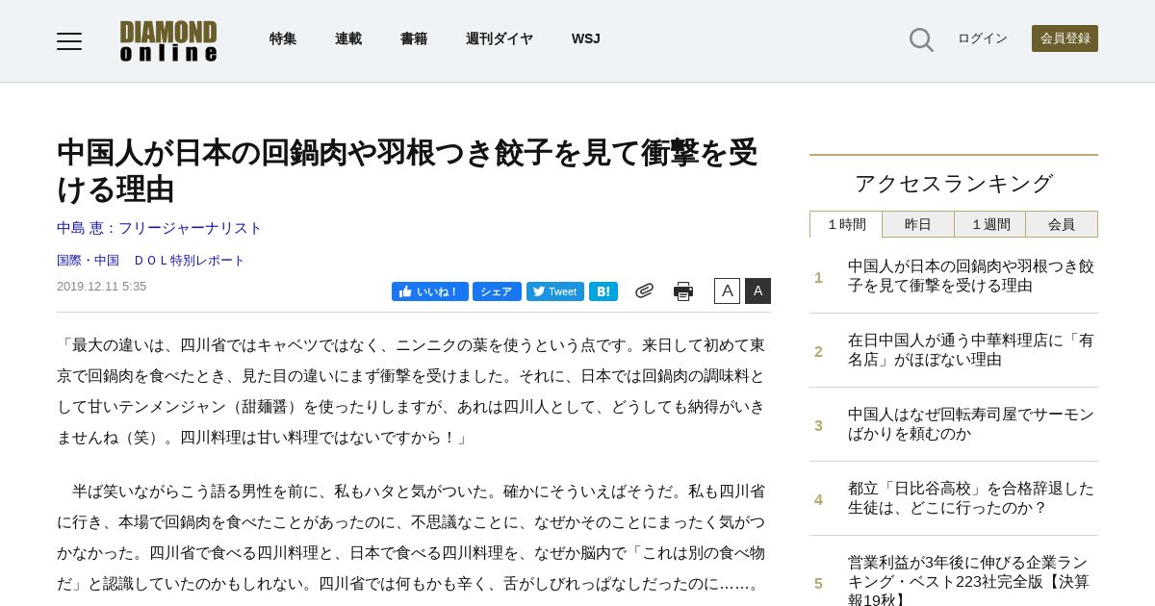The height and width of the screenshot is (606, 1155).
Task: Click the Facebook いいね！ like button
Action: click(430, 291)
